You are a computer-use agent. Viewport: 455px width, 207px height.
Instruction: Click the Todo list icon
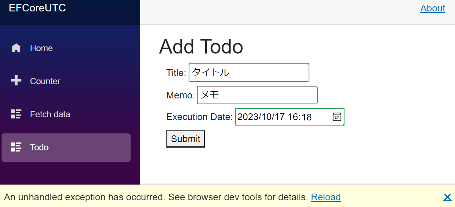16,147
